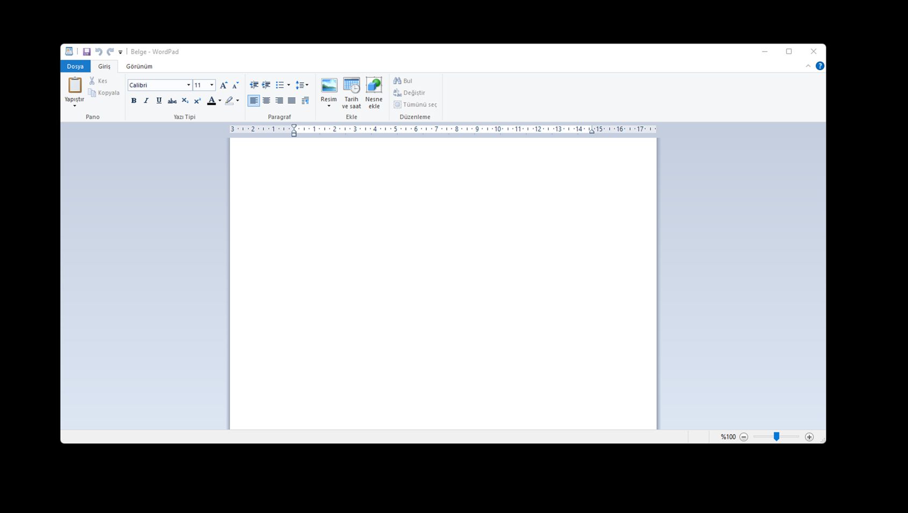Screen dimensions: 908x513
Task: Expand the font size dropdown
Action: [x=212, y=85]
